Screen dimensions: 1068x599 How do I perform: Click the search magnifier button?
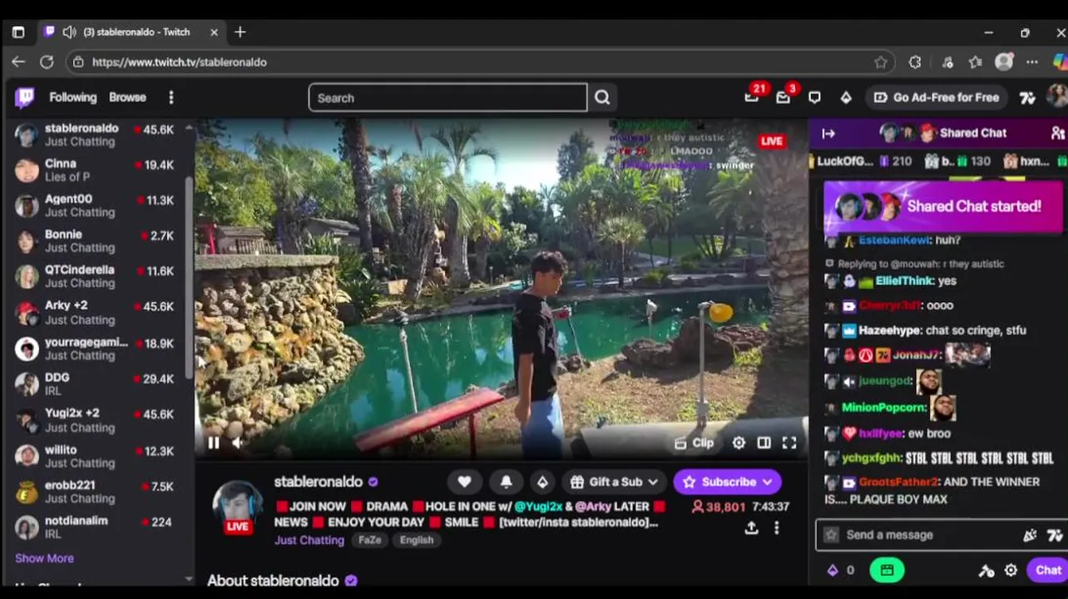click(602, 97)
